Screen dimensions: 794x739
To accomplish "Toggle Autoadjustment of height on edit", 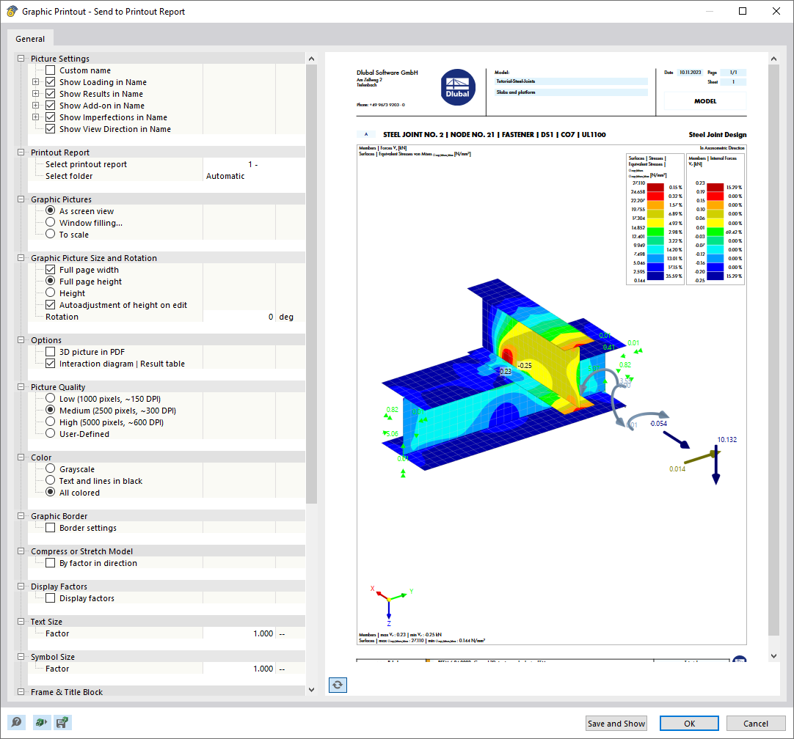I will 51,304.
